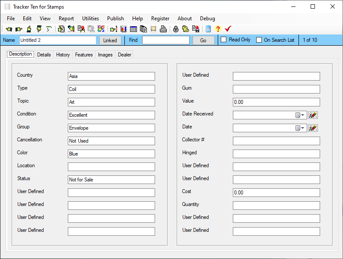Open the calculator toolbar icon
This screenshot has height=259, width=343.
208,29
